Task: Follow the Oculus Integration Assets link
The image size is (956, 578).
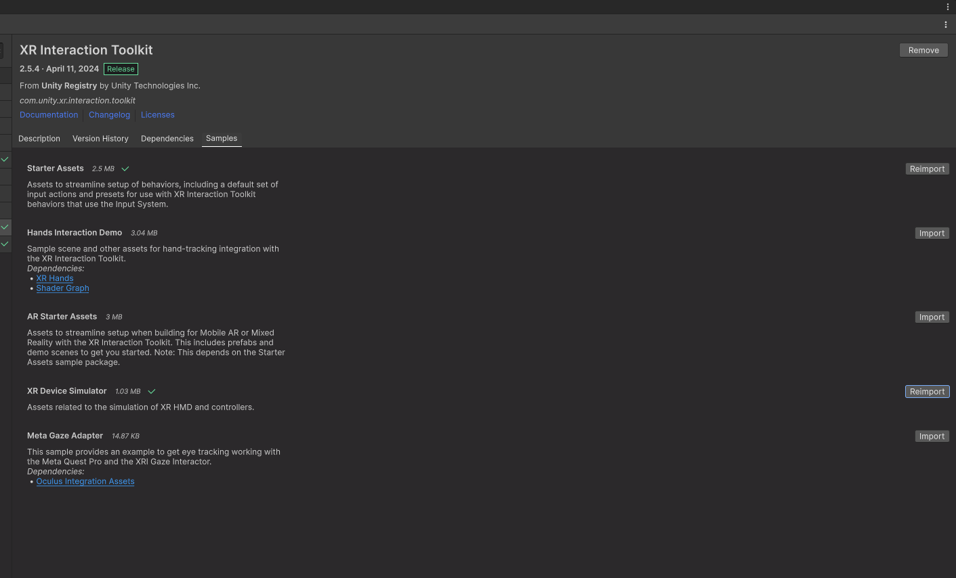Action: coord(85,482)
